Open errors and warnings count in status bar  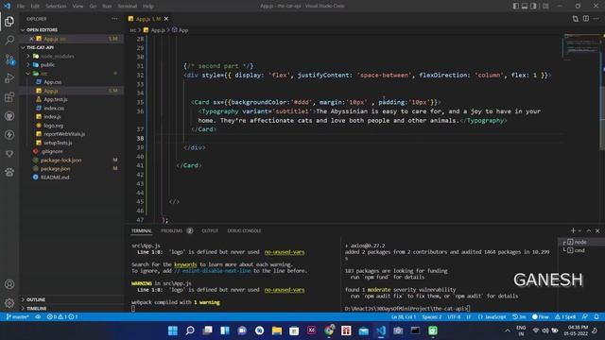click(x=62, y=317)
